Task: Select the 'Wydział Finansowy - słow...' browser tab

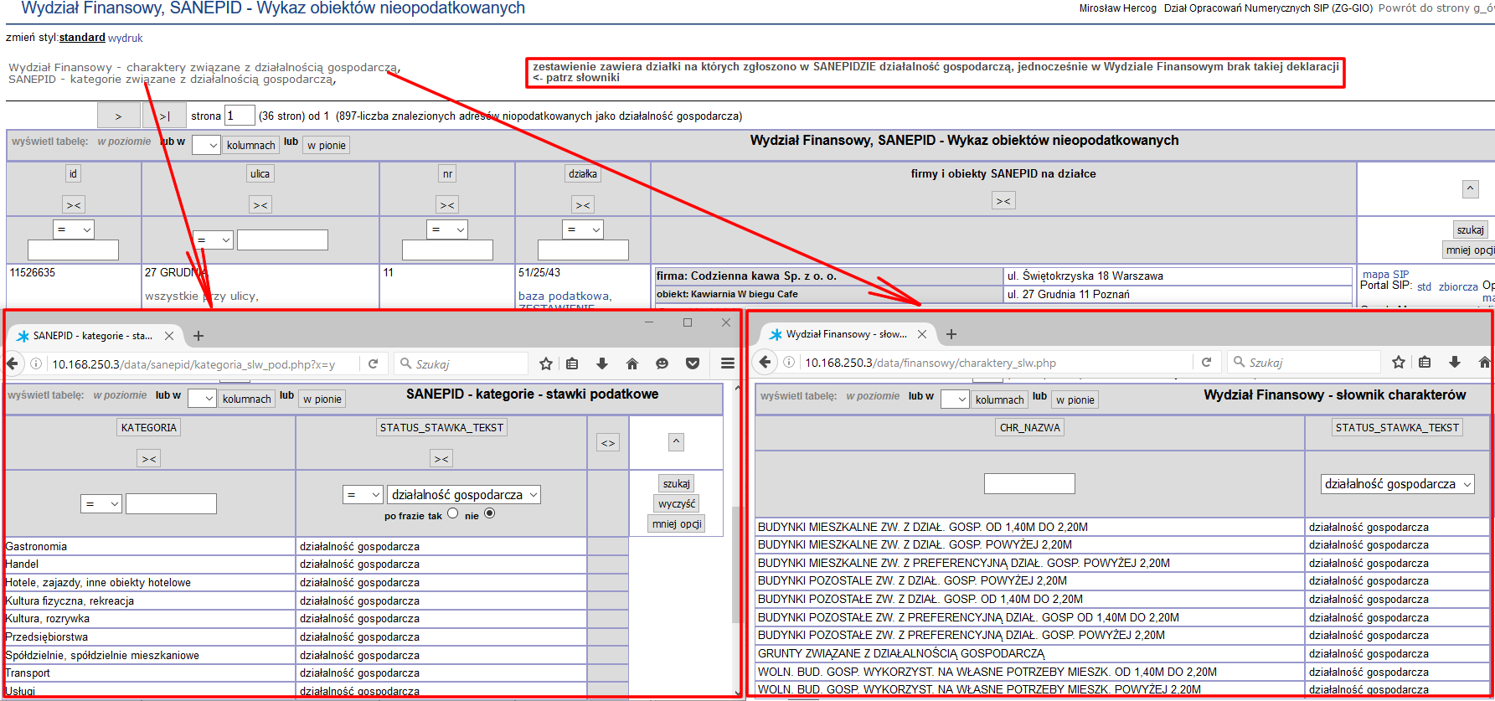Action: [846, 334]
